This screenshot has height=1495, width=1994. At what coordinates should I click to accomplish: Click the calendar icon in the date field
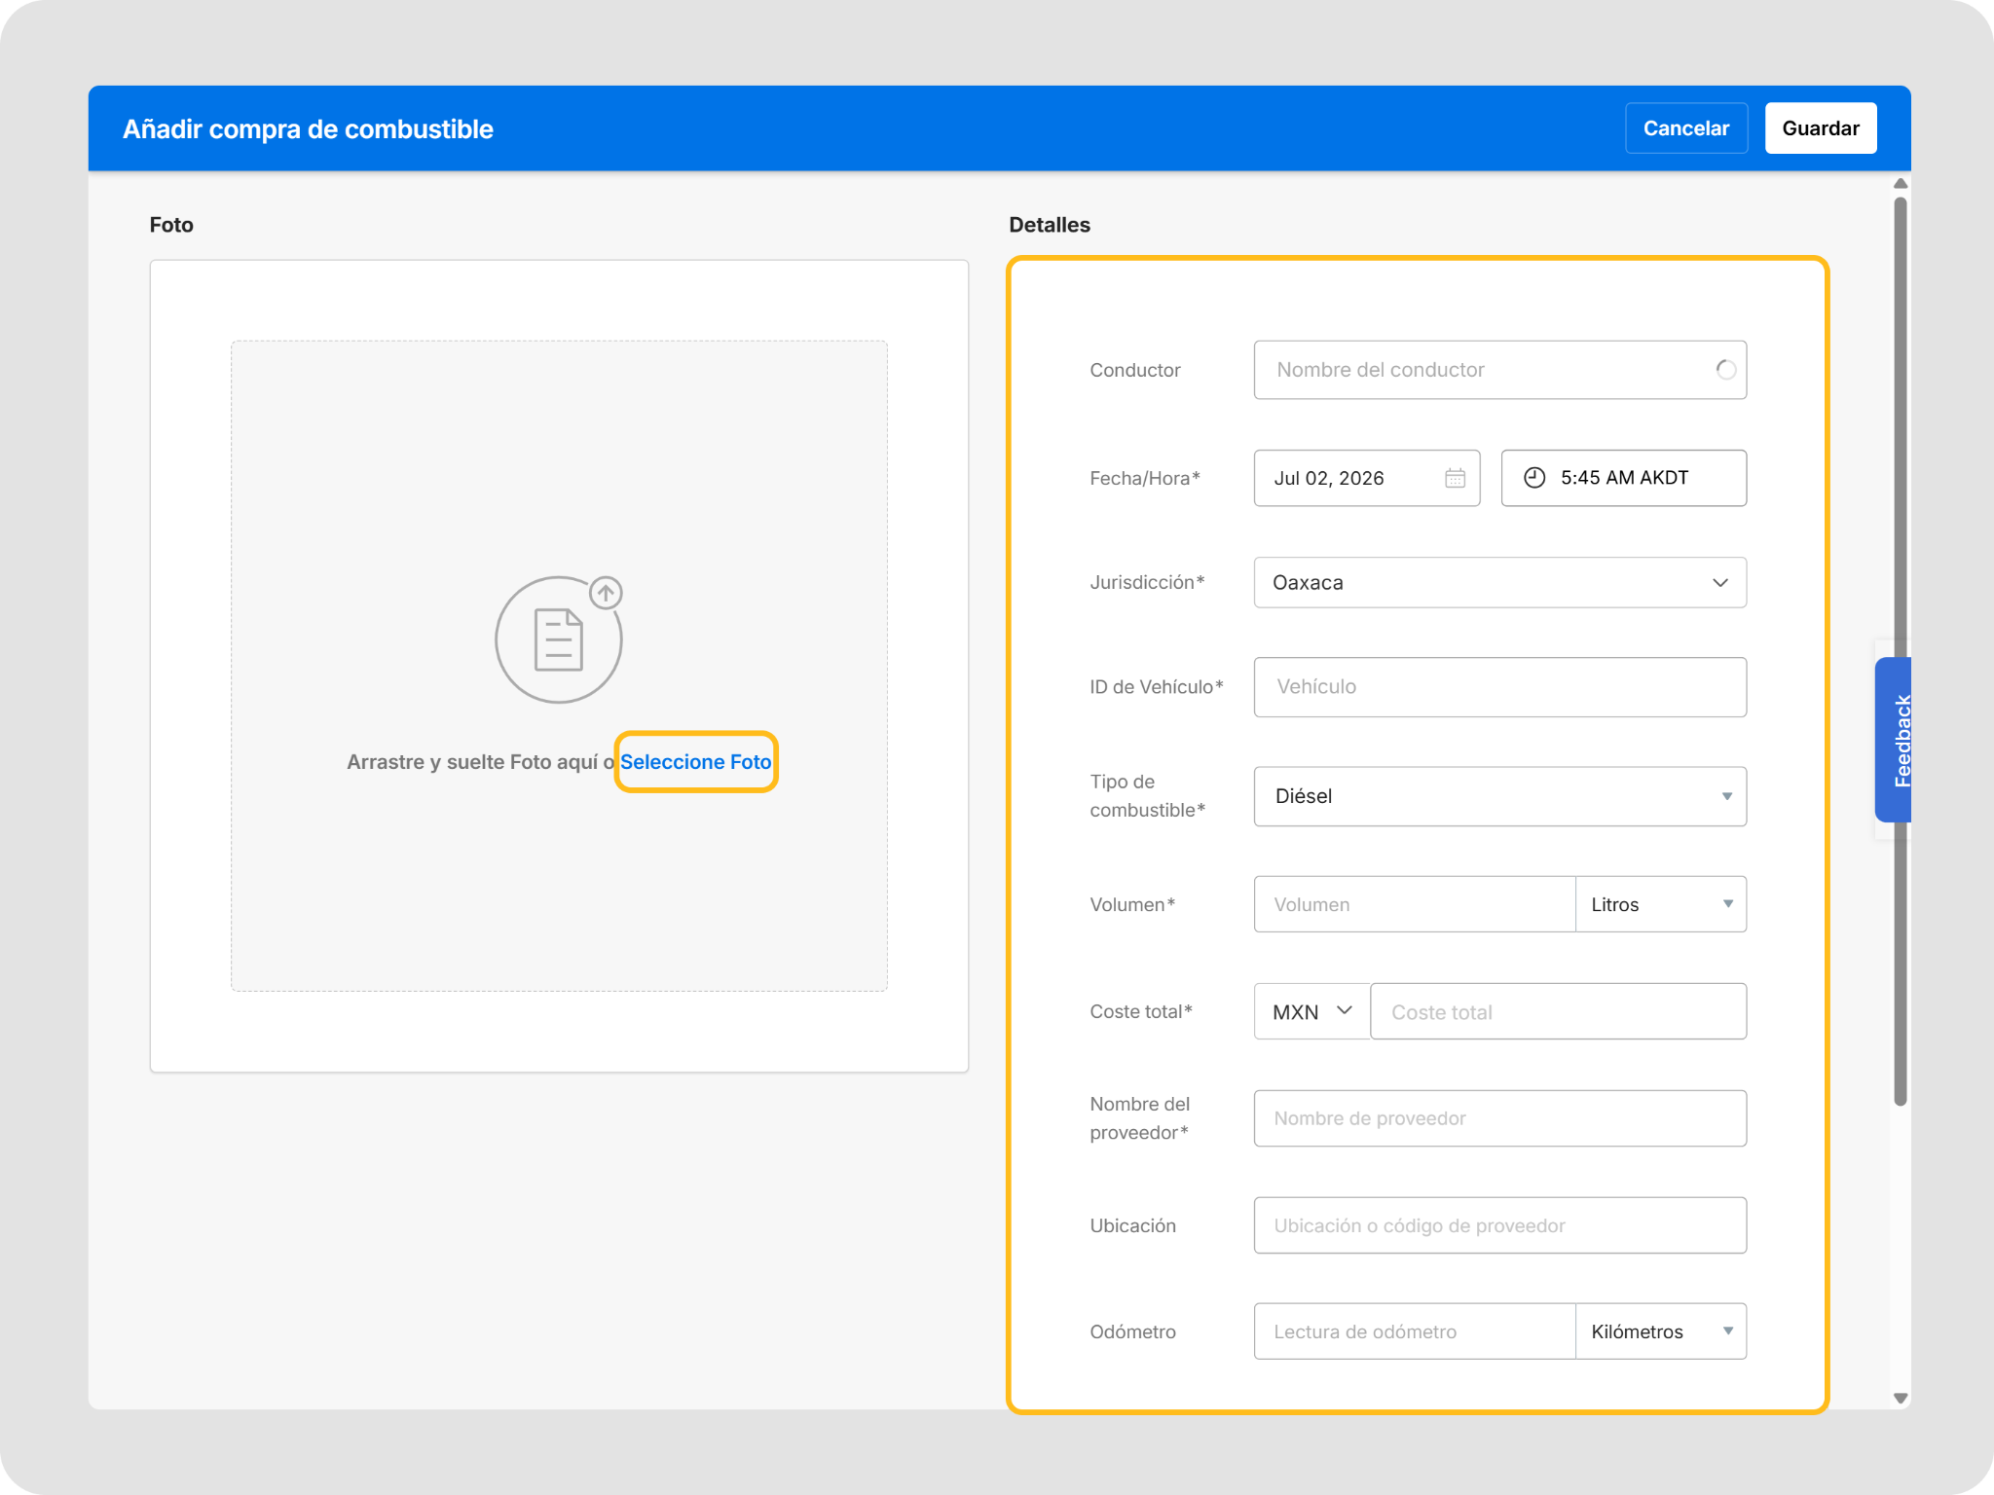pyautogui.click(x=1455, y=478)
